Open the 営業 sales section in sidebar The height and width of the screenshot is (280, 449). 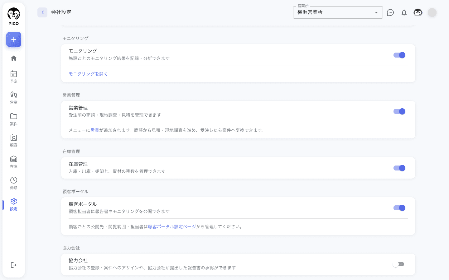pos(14,98)
